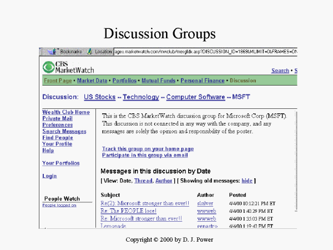Open Search Messages in sidebar
The height and width of the screenshot is (250, 333).
coord(64,131)
